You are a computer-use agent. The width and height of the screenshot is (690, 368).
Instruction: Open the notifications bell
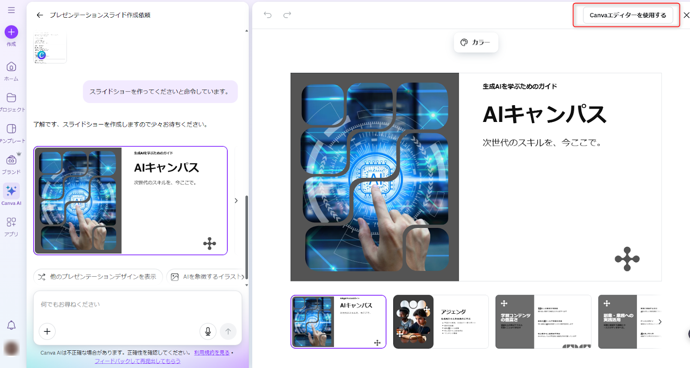coord(11,325)
